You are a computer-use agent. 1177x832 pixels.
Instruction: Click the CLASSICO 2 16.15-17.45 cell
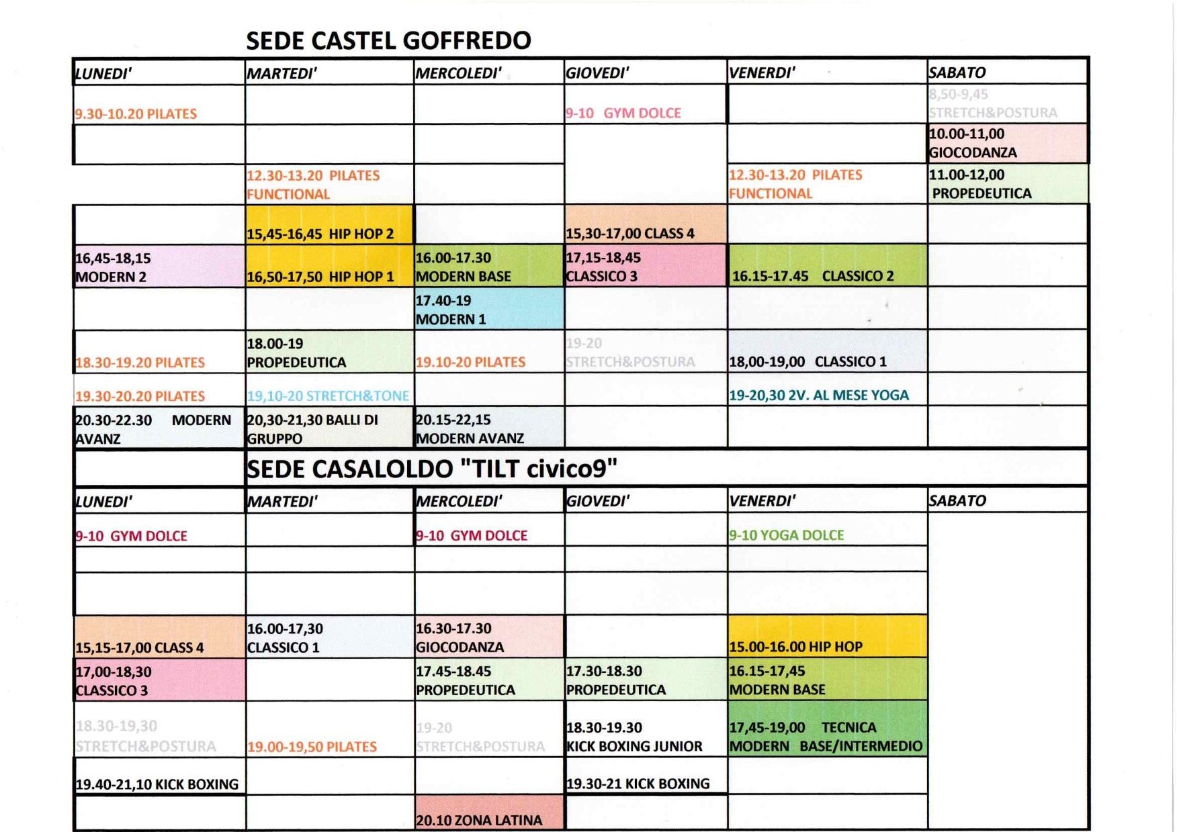point(828,266)
